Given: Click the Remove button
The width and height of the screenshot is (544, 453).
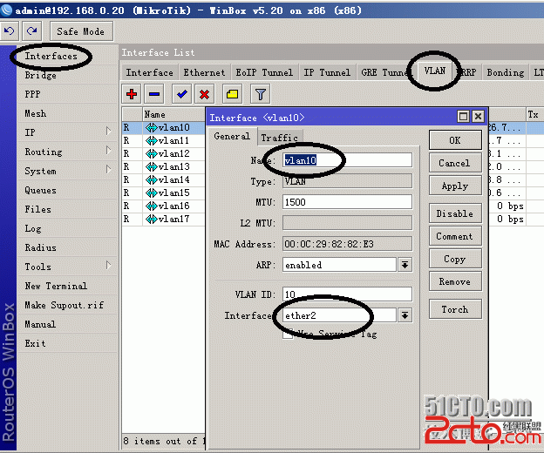Looking at the screenshot, I should pyautogui.click(x=455, y=281).
